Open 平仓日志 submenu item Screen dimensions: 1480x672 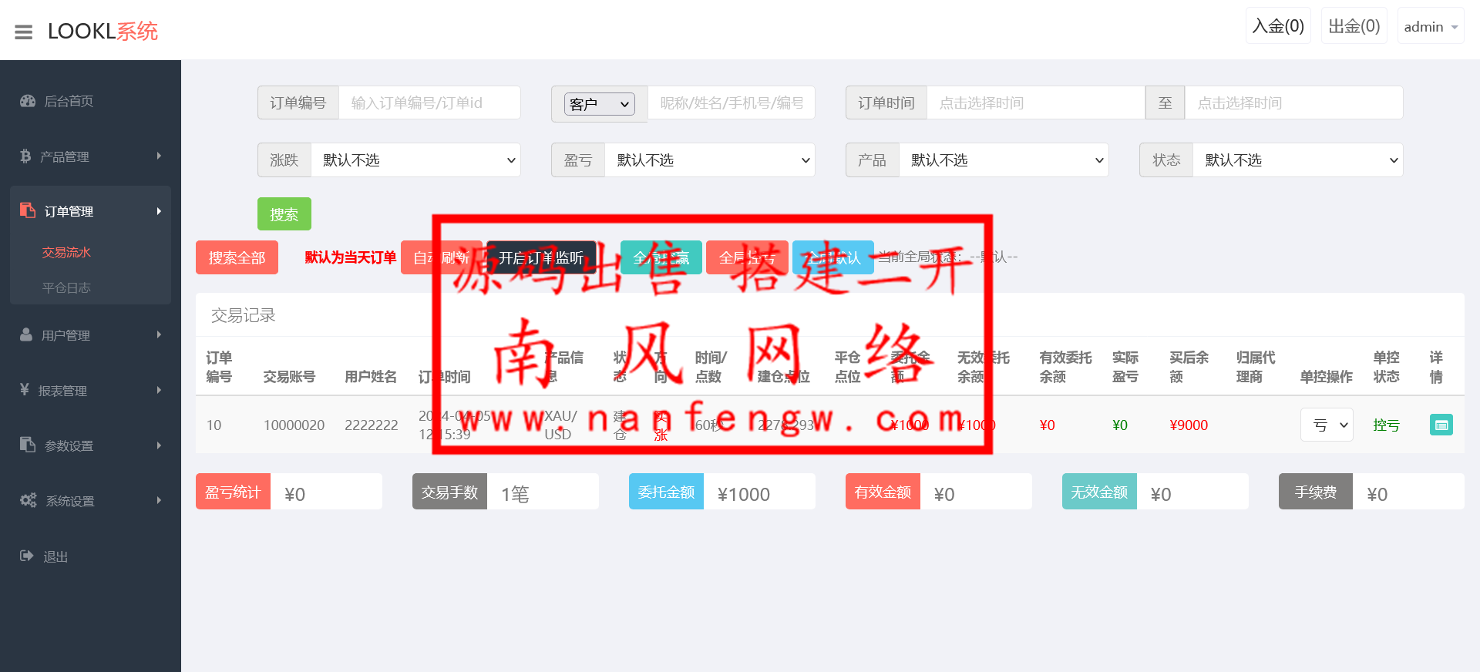(x=66, y=287)
